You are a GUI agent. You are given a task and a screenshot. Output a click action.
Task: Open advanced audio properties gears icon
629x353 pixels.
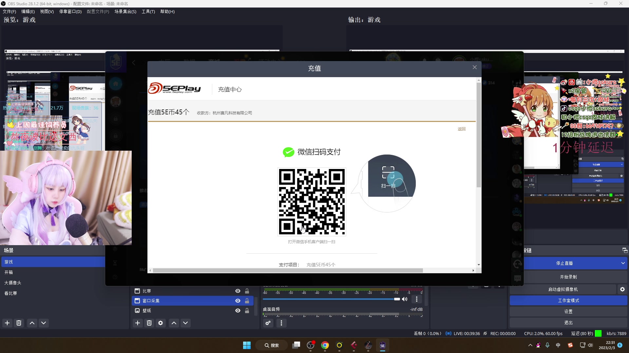268,323
